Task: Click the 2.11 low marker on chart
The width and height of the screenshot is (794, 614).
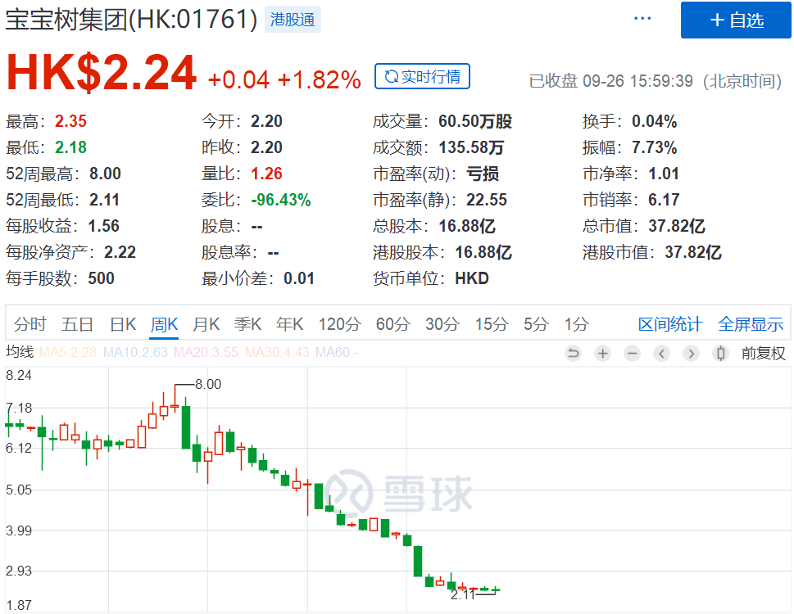Action: (463, 595)
